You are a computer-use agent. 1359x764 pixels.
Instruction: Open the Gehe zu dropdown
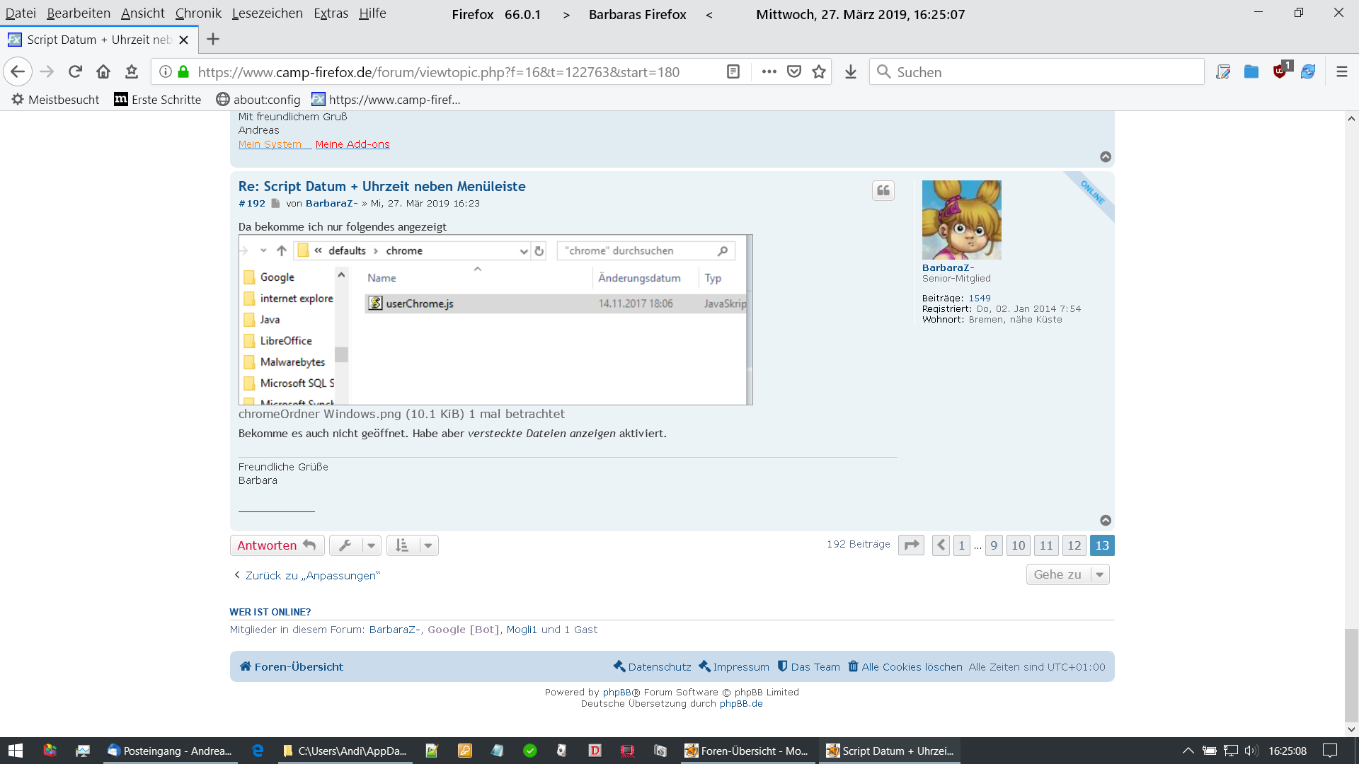pos(1067,574)
